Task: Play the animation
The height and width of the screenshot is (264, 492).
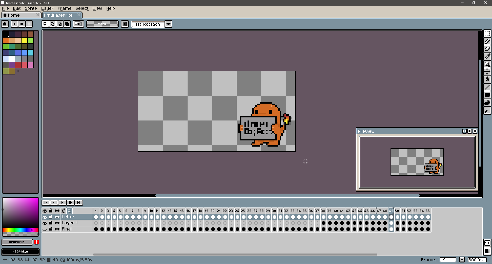Action: pos(62,203)
